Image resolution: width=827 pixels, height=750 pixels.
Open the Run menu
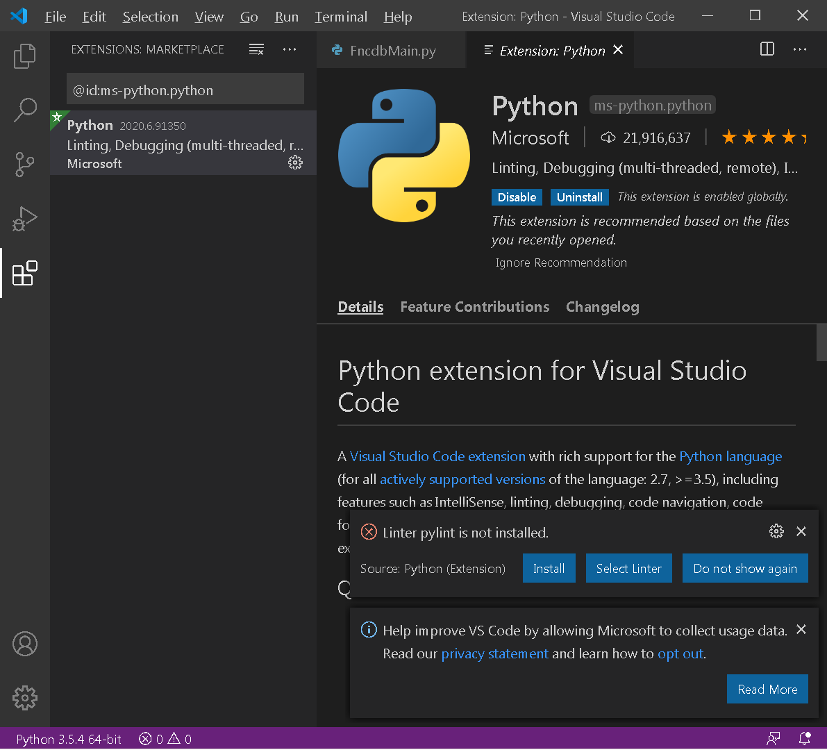pyautogui.click(x=286, y=17)
